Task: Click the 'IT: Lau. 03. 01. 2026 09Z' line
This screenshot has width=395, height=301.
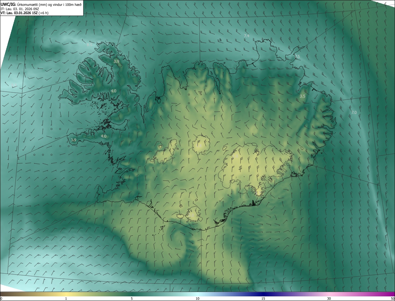Action: click(x=20, y=9)
